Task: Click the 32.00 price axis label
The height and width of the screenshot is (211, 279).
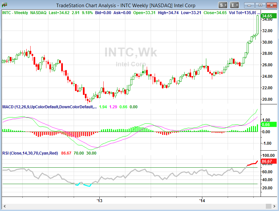Action: point(267,31)
